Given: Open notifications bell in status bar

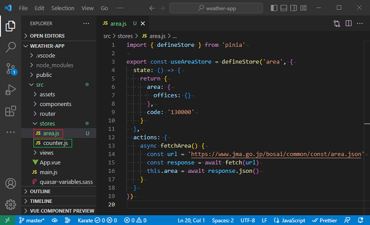Looking at the screenshot, I should (360, 220).
